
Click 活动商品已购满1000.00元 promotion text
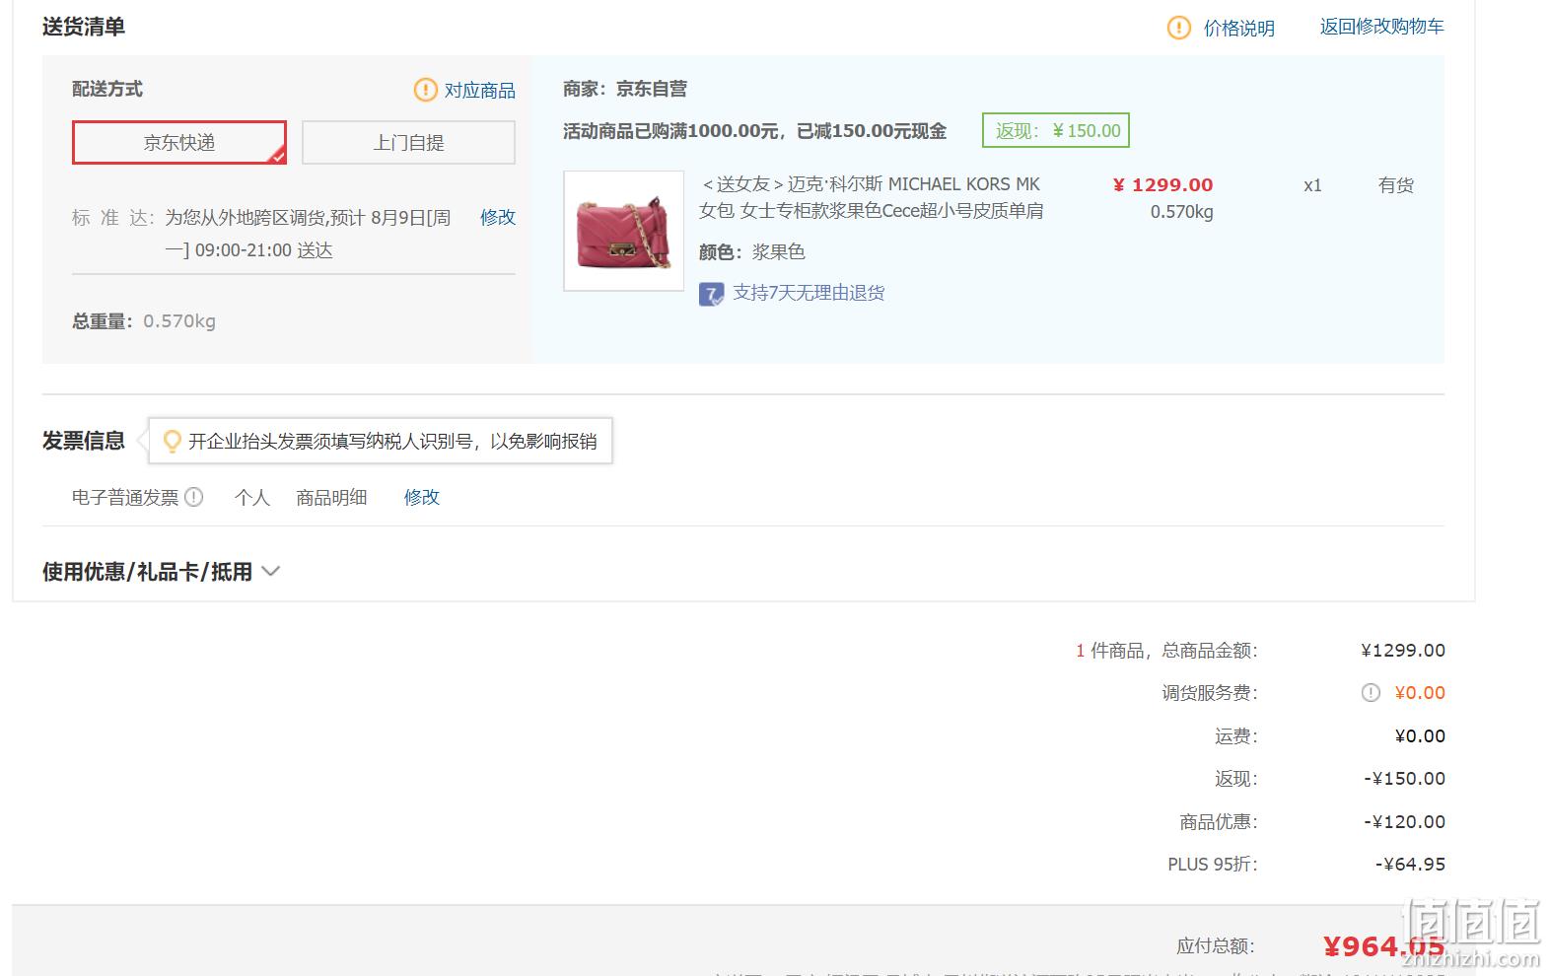(x=754, y=131)
